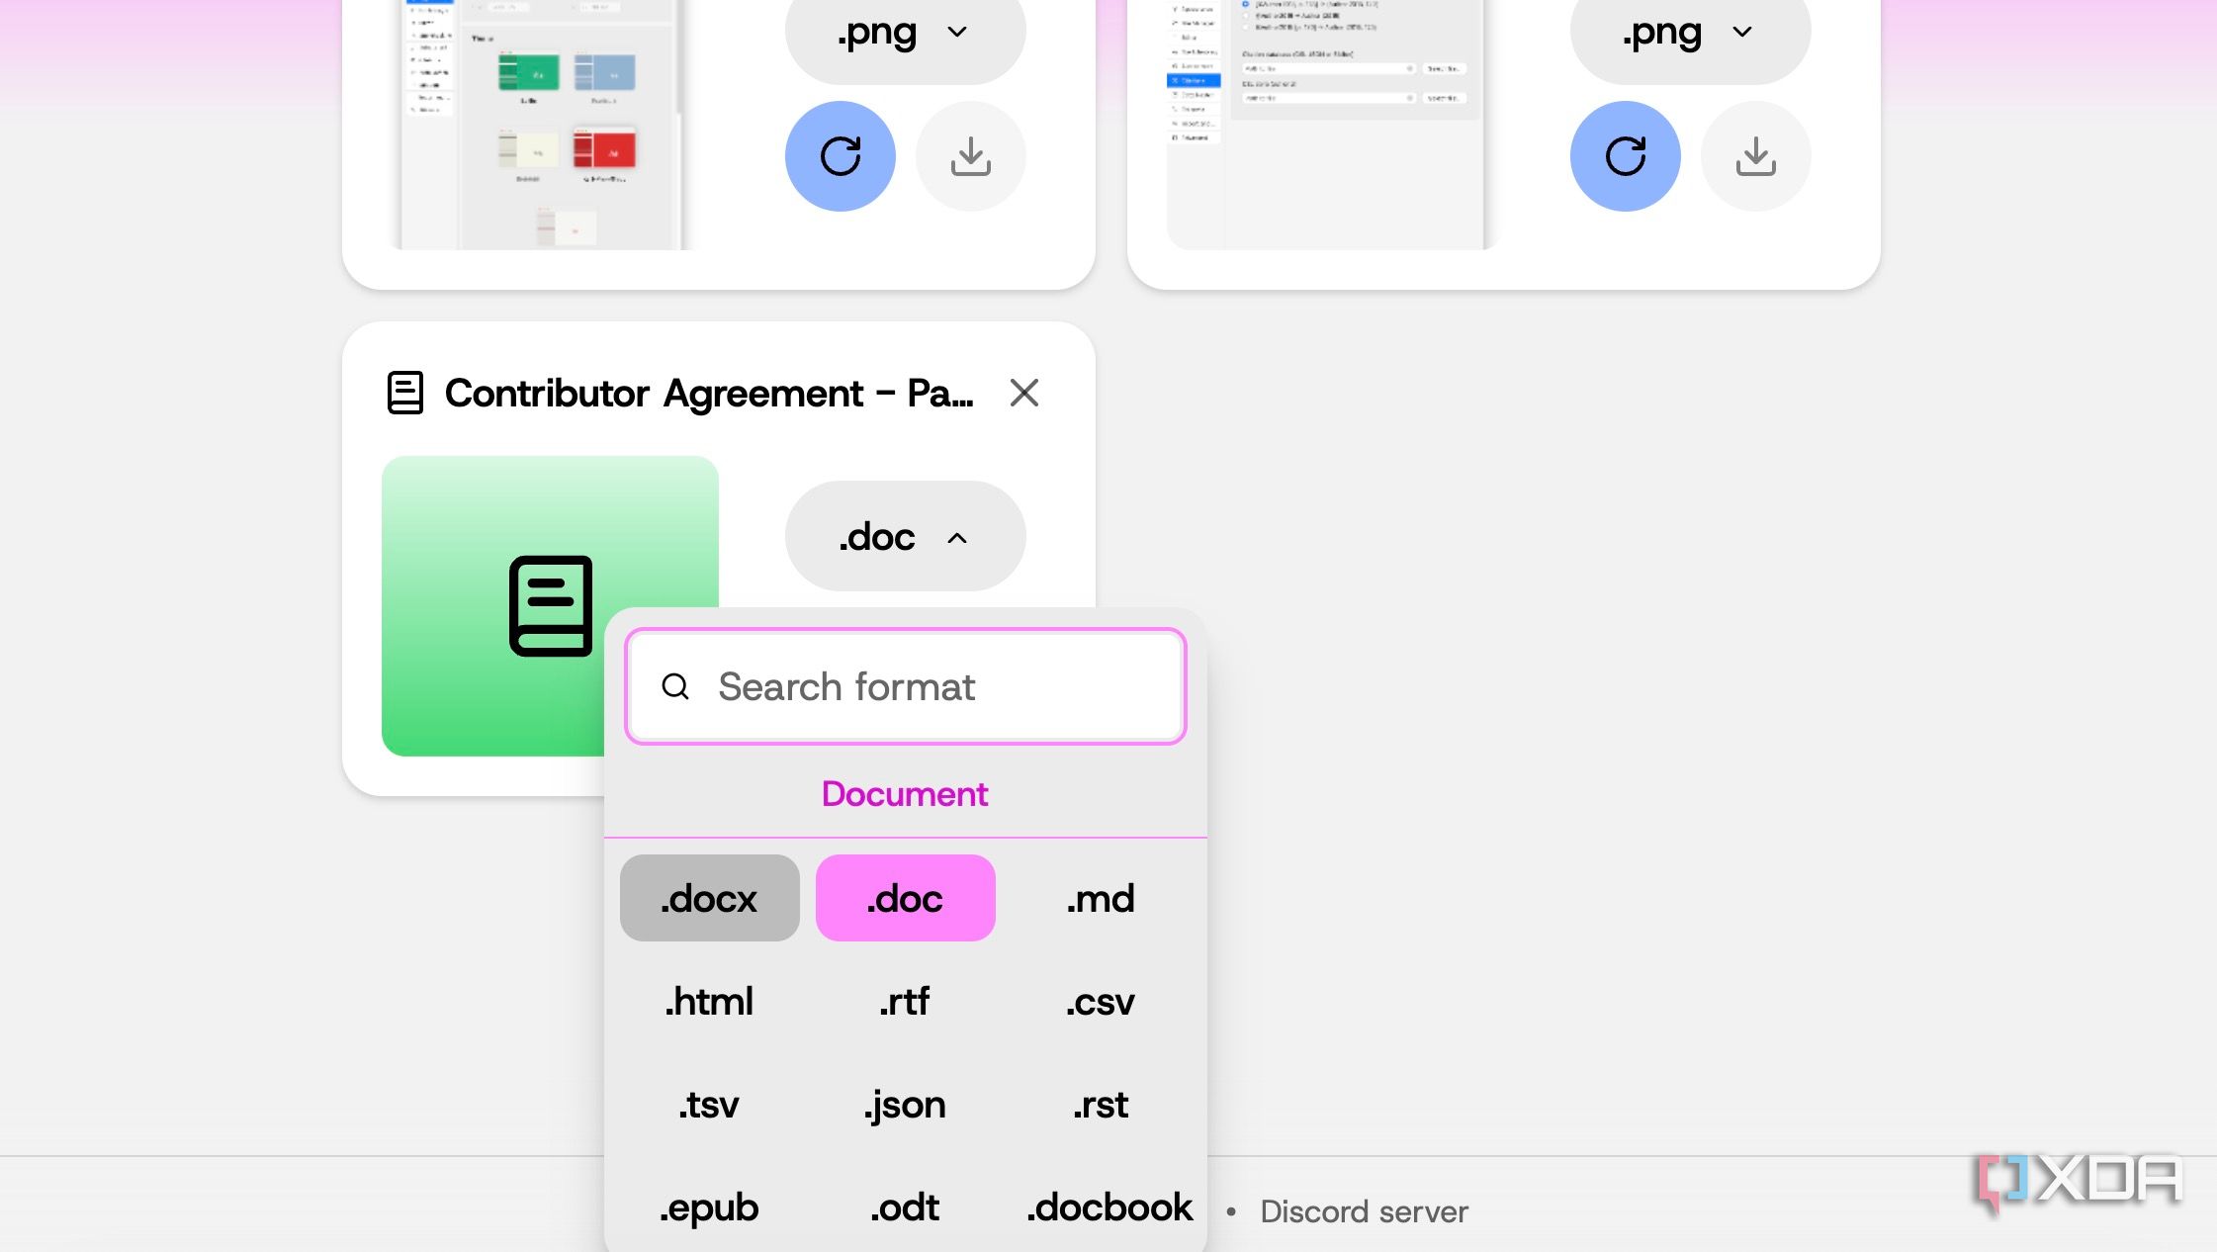Choose the .md format option
The height and width of the screenshot is (1252, 2217).
click(1100, 899)
